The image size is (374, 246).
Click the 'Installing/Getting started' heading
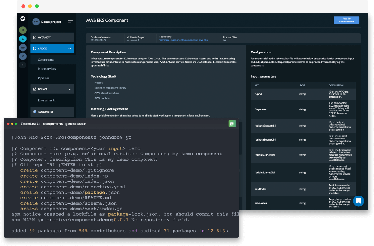(109, 109)
